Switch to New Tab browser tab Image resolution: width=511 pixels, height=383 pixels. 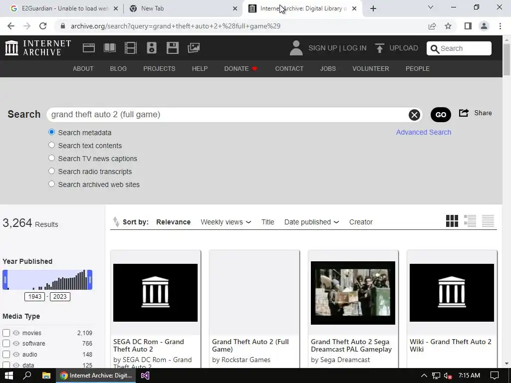(183, 8)
